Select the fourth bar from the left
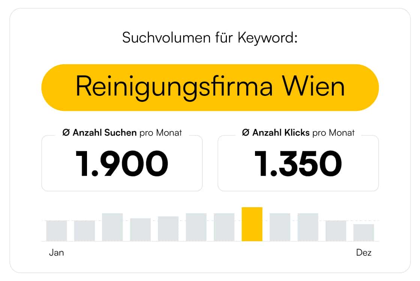 pos(140,230)
